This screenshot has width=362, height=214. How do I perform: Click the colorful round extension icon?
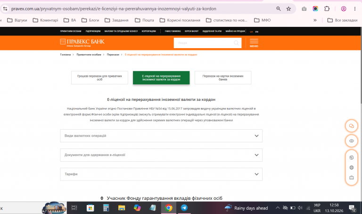[315, 9]
